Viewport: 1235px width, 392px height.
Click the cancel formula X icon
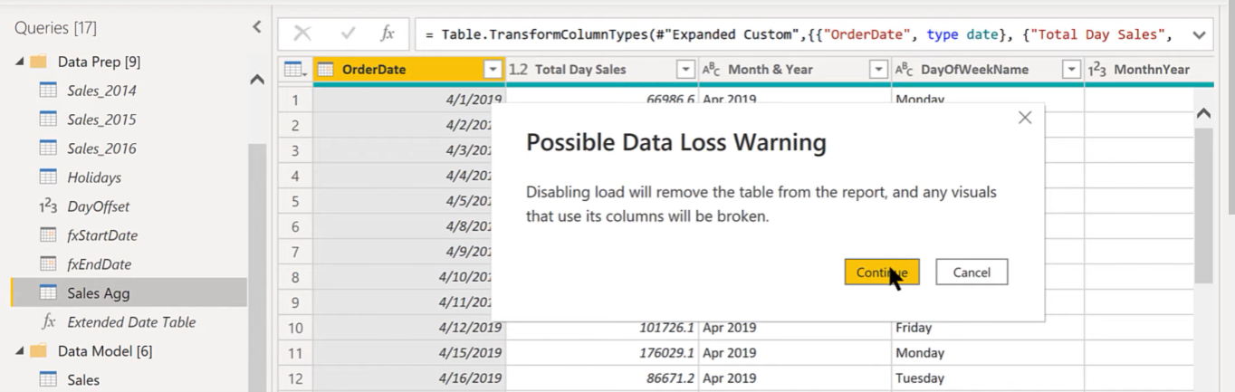(x=302, y=34)
